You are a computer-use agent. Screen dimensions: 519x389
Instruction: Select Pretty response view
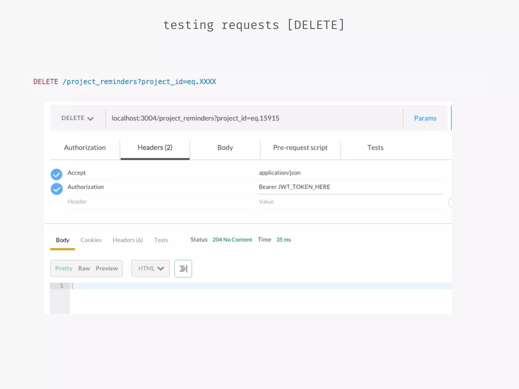pos(64,268)
